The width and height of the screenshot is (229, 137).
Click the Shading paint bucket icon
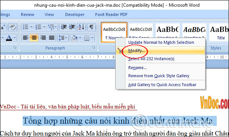pyautogui.click(x=74, y=38)
